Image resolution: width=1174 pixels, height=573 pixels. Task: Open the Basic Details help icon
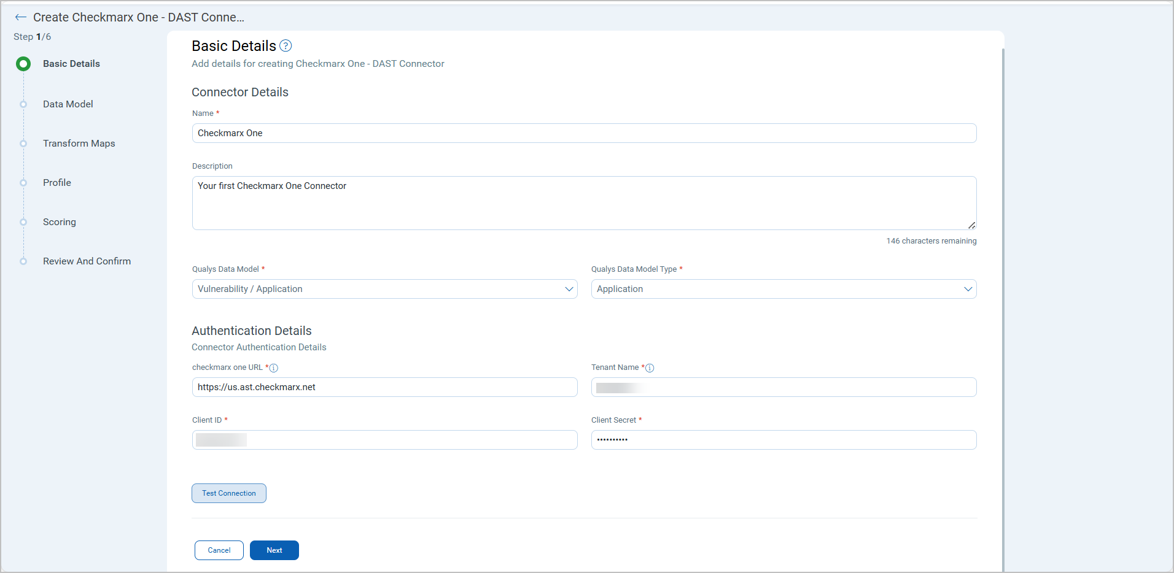[x=286, y=46]
